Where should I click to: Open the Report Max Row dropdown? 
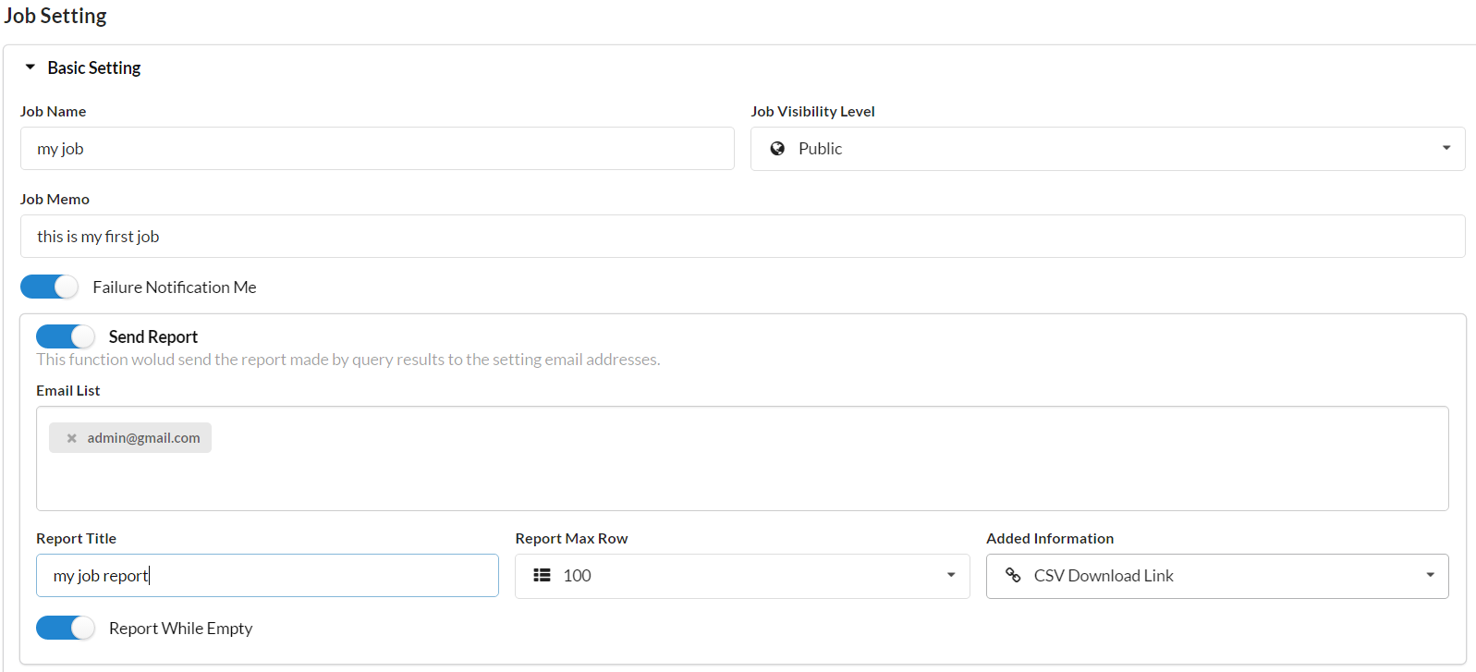742,576
